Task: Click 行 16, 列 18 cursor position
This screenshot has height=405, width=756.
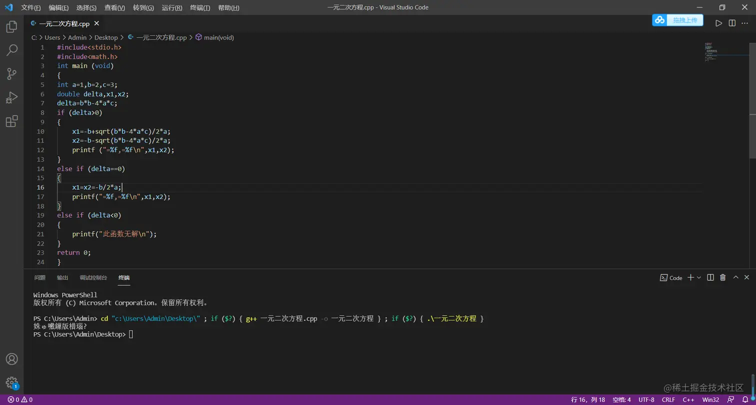Action: click(588, 400)
